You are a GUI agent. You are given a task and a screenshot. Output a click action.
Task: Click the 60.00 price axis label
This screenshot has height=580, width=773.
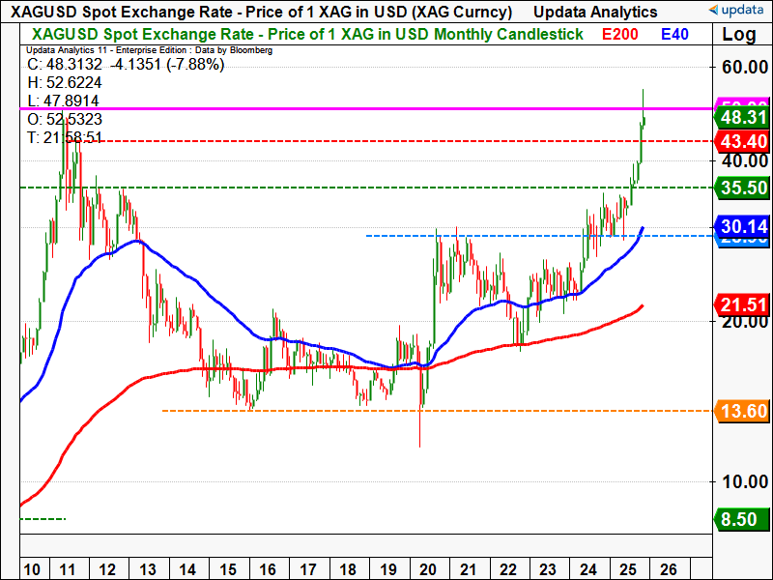pyautogui.click(x=742, y=67)
